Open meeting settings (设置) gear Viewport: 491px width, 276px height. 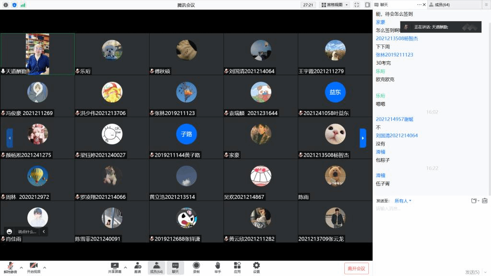pyautogui.click(x=257, y=267)
